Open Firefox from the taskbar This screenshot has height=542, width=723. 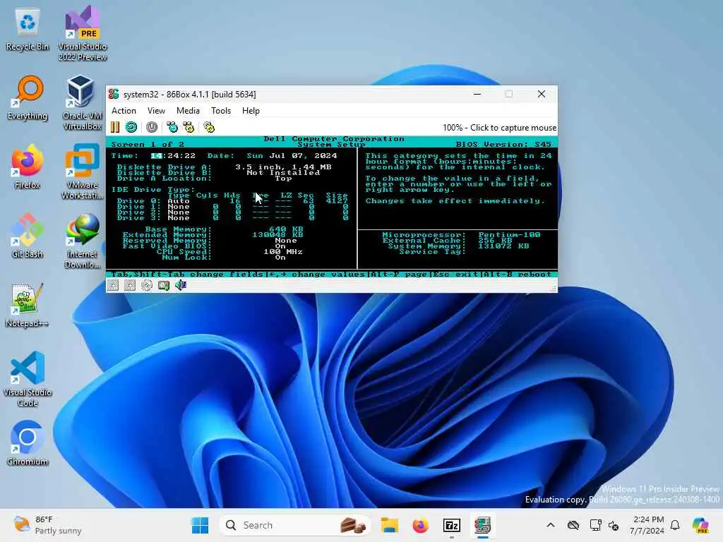[x=421, y=525]
